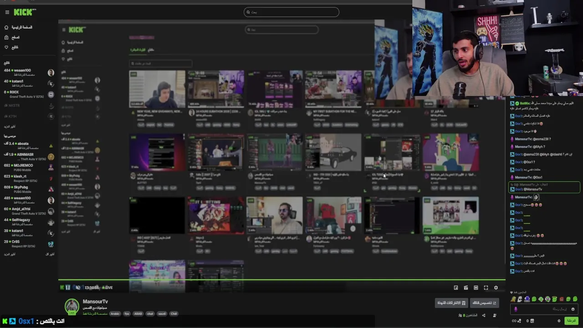Open katara1 in the Following list

click(28, 83)
